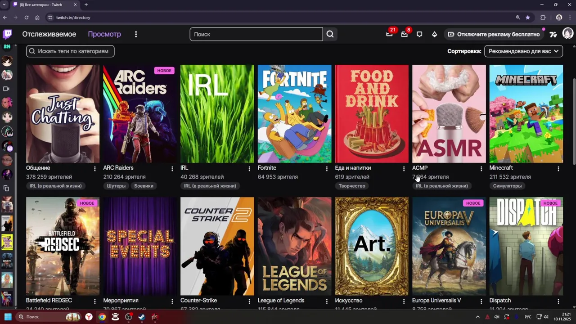This screenshot has height=324, width=576.
Task: Open the Counter-Strike 2 cover thumbnail
Action: pos(217,246)
